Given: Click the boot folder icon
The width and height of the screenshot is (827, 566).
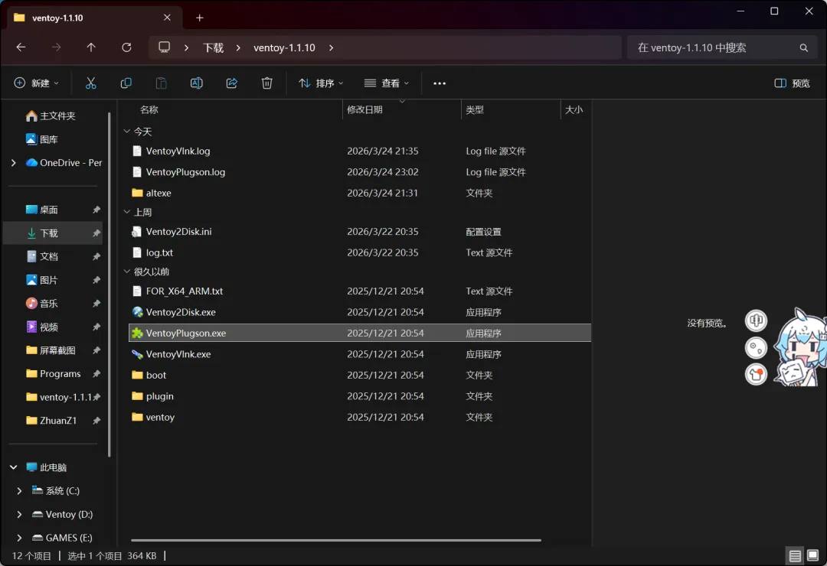Looking at the screenshot, I should (x=137, y=376).
